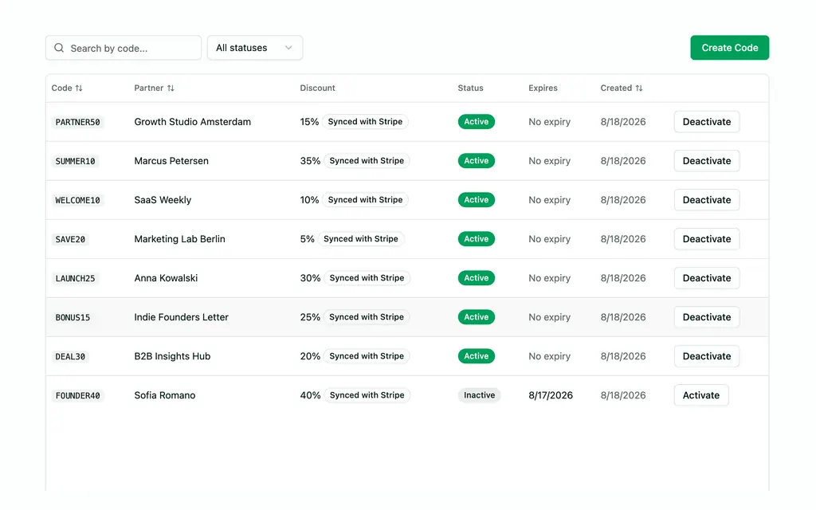816x510 pixels.
Task: Click the Synced with Stripe badge for SAVE20
Action: [x=361, y=239]
